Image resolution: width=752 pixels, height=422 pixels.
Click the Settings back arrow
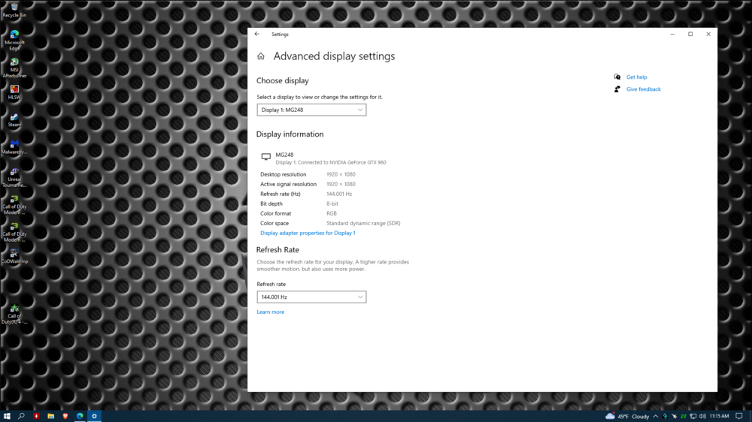(x=257, y=34)
